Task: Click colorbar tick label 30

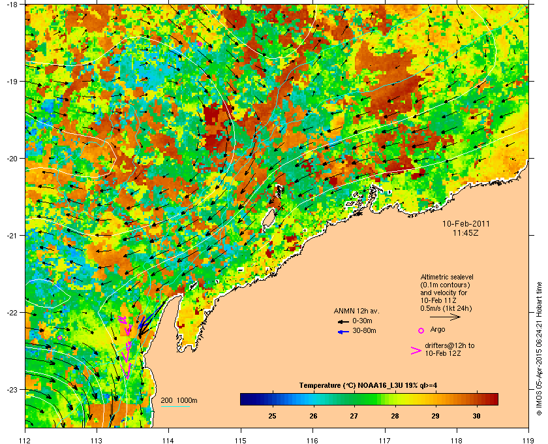Action: (x=476, y=416)
